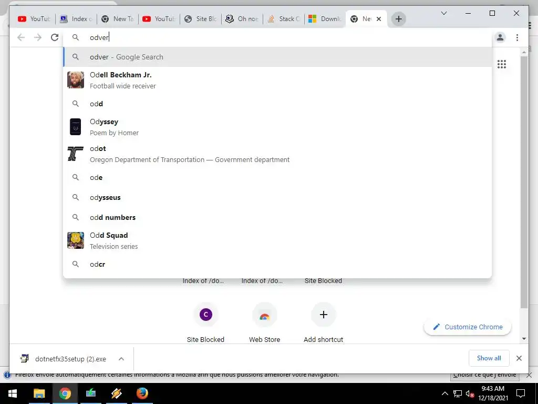Click Odell Beckham Jr. photo thumbnail
The width and height of the screenshot is (538, 404).
click(76, 80)
